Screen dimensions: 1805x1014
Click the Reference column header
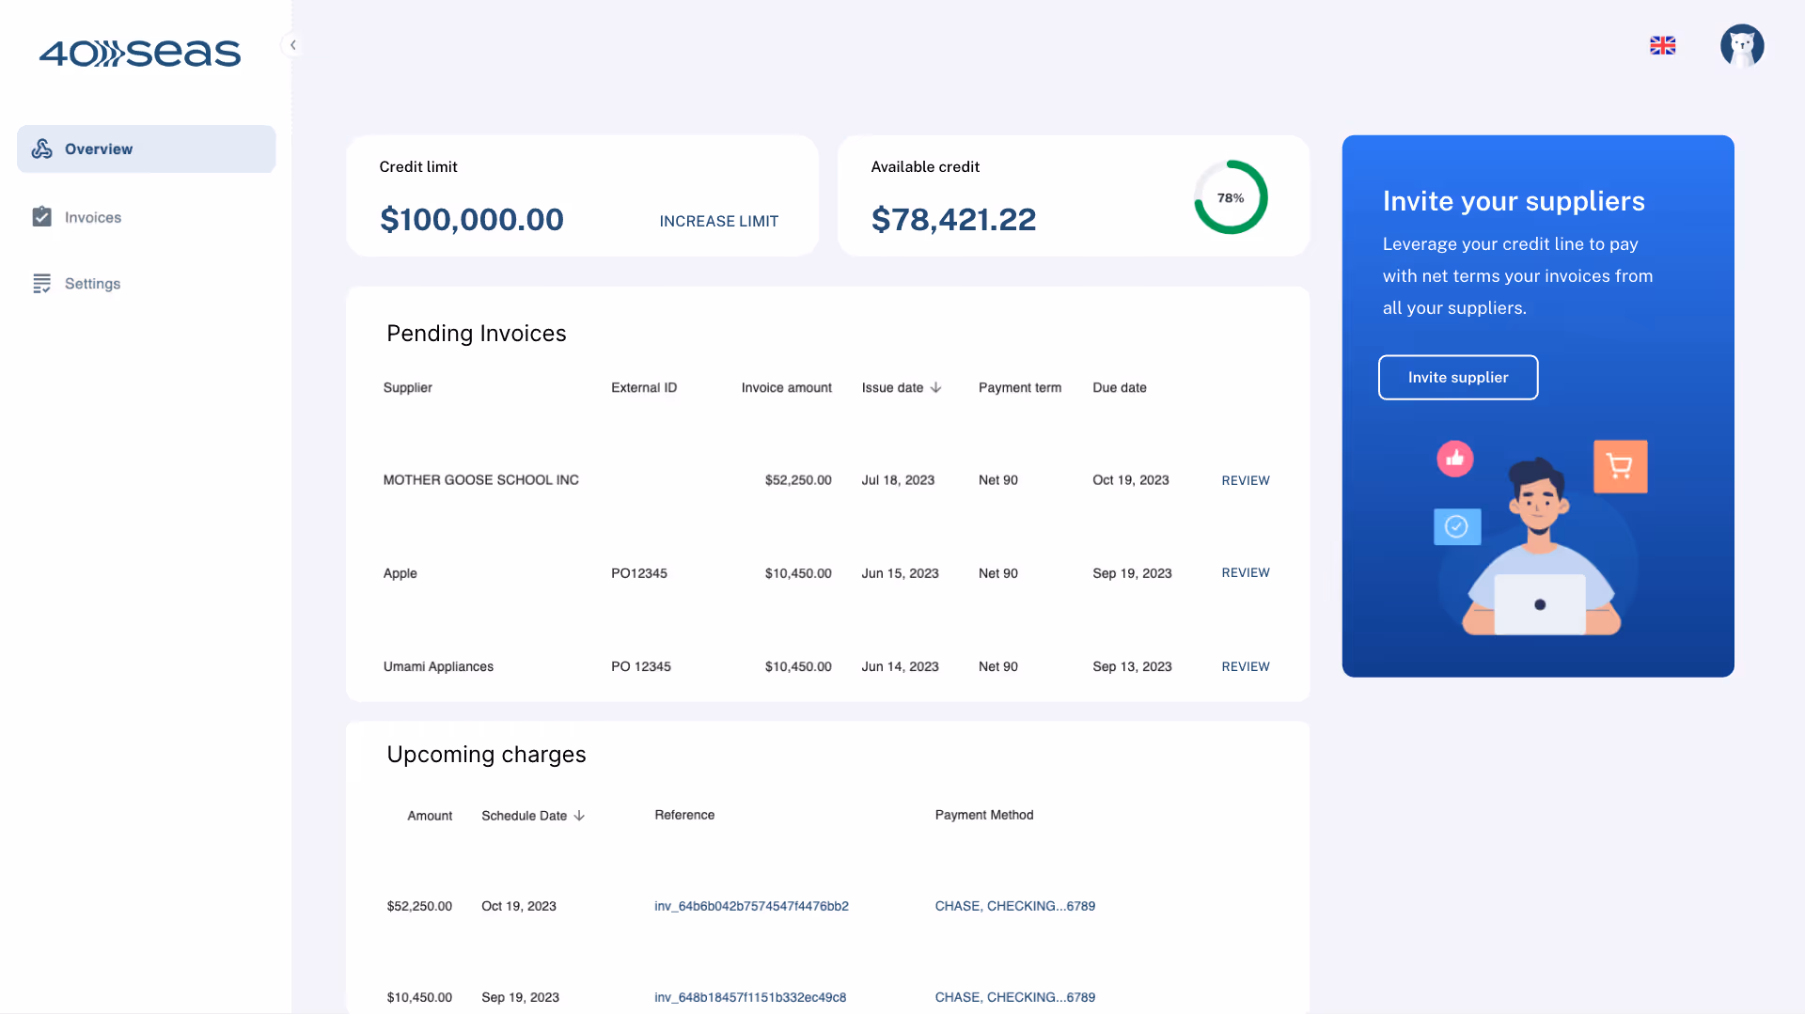tap(684, 815)
